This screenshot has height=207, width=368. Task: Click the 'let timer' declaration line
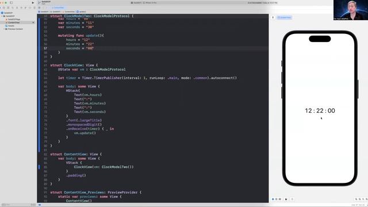[147, 78]
